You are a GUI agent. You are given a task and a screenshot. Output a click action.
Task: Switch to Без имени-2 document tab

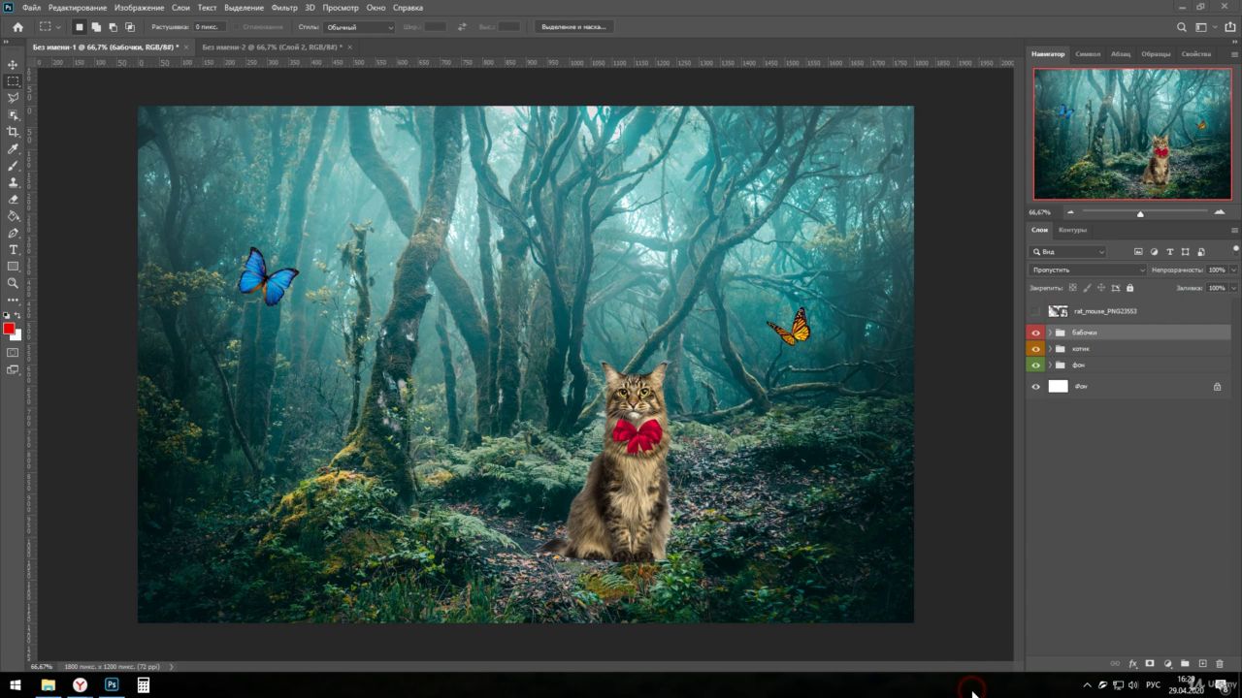[x=271, y=47]
